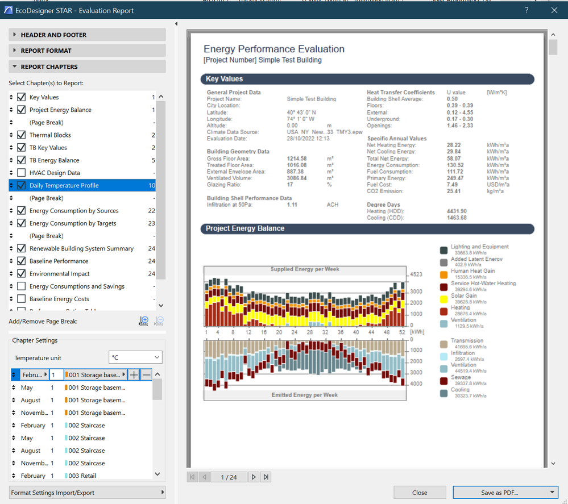Close the Evaluation Report dialog
The image size is (568, 504).
click(554, 10)
